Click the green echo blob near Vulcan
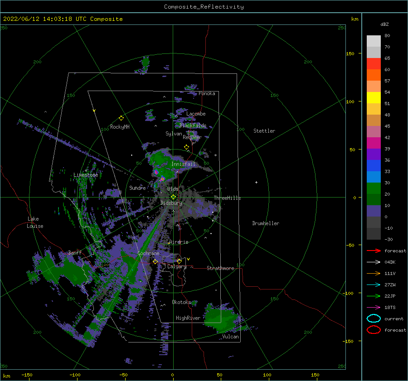 pos(221,318)
